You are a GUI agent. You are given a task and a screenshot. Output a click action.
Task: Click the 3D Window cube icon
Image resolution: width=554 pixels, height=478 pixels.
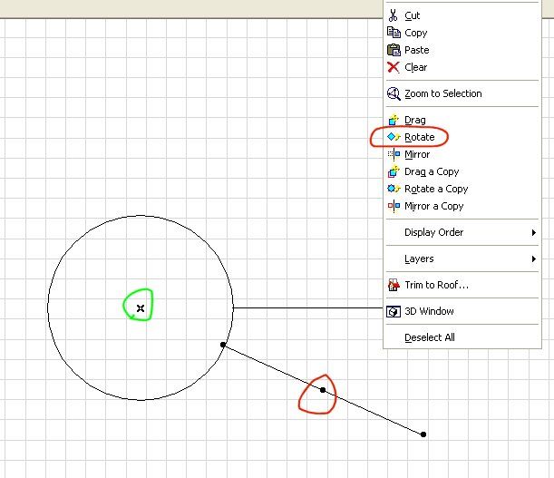coord(394,311)
